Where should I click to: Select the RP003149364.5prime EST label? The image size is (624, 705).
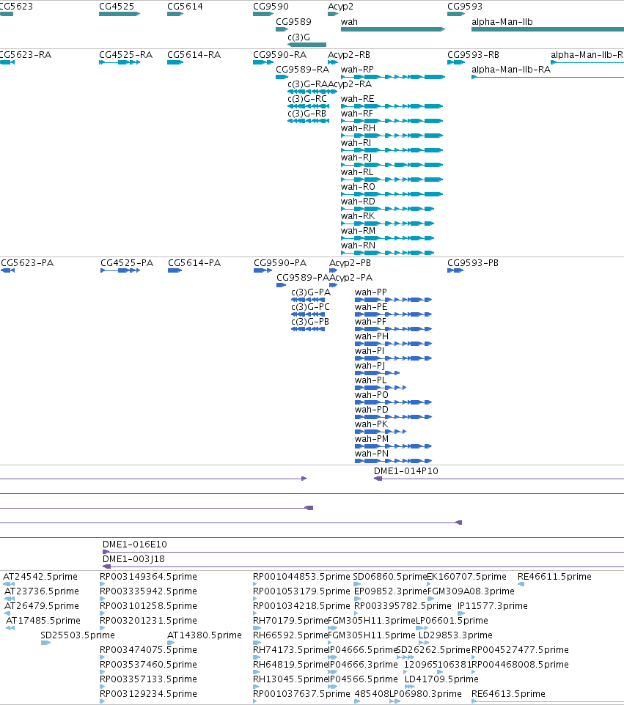tap(148, 577)
